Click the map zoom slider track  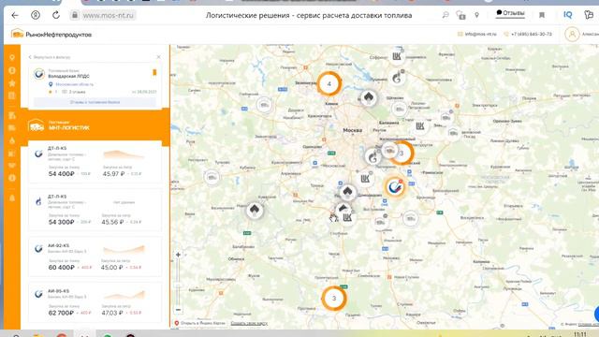point(178,282)
